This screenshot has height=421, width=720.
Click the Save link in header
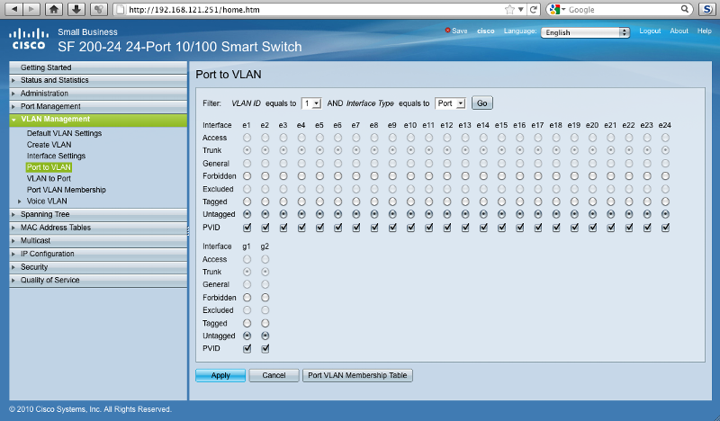[x=459, y=31]
